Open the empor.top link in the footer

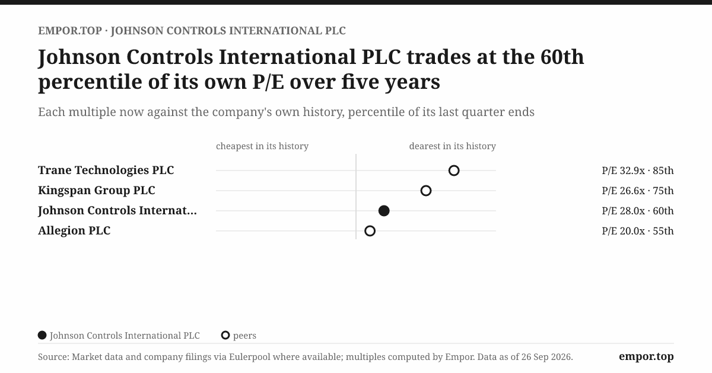pyautogui.click(x=646, y=356)
